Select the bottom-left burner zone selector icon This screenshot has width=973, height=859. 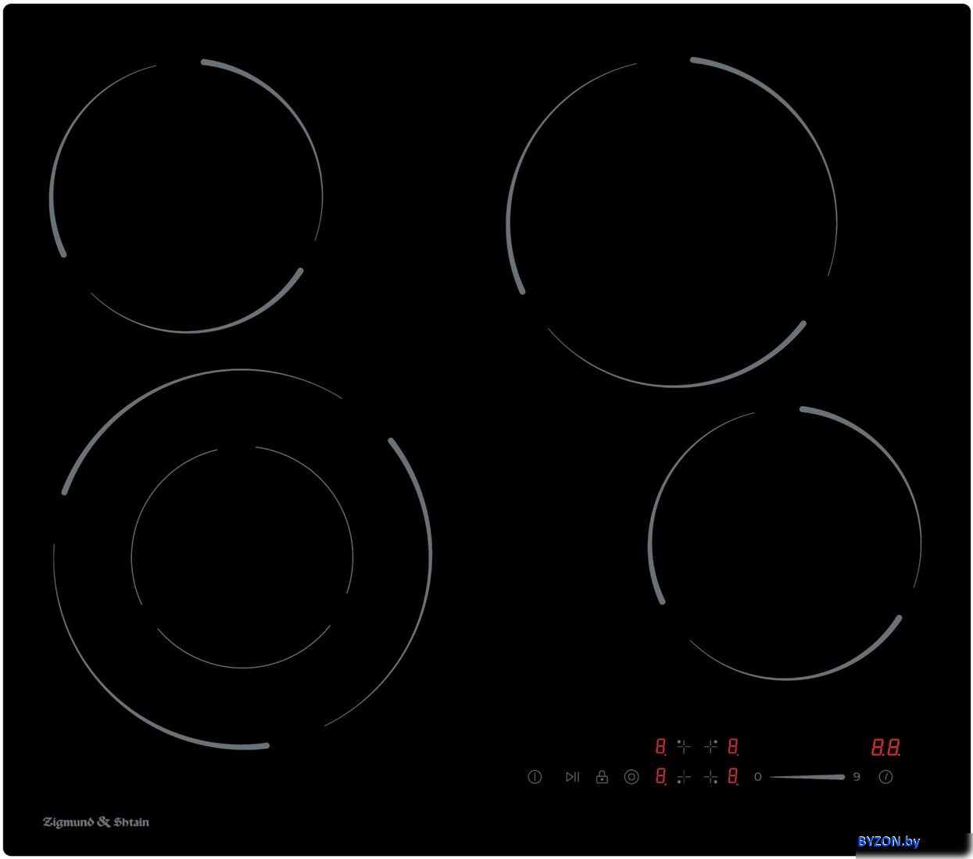(684, 777)
